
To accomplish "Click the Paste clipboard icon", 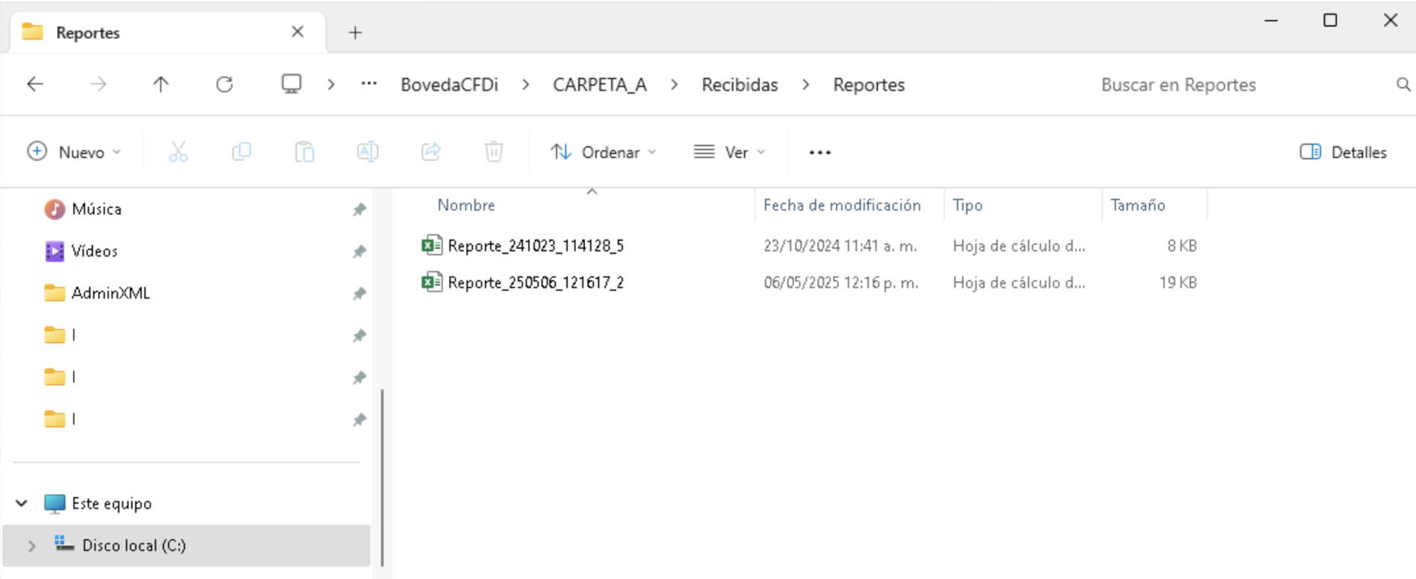I will click(x=304, y=152).
